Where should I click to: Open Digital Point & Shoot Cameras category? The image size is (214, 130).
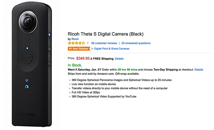(112, 48)
